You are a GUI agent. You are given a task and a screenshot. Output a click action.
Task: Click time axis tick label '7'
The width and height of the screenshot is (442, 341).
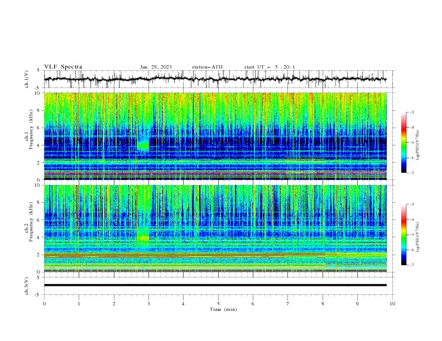287,304
